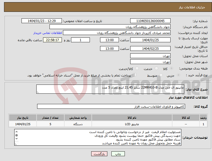Click the general need description textarea
The height and width of the screenshot is (161, 212).
(x=110, y=89)
